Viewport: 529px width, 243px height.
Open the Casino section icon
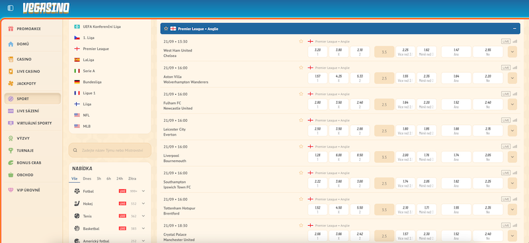pyautogui.click(x=11, y=60)
